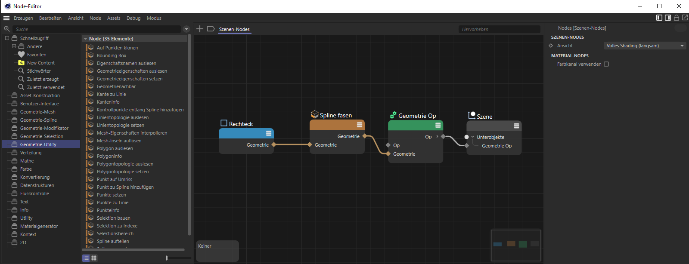Screen dimensions: 689x264
Task: Open the menu icon on the Spline fasen node
Action: (360, 125)
